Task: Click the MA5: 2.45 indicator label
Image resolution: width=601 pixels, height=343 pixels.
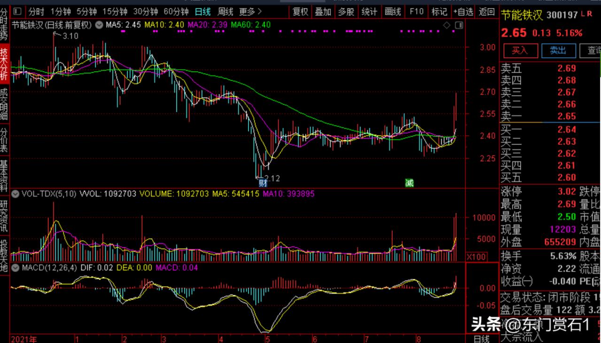Action: coord(123,24)
